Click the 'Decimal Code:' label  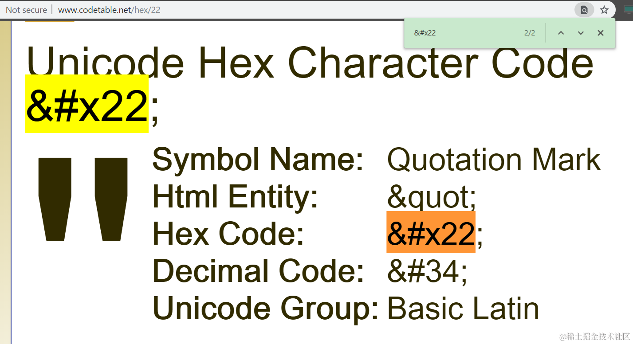point(258,271)
